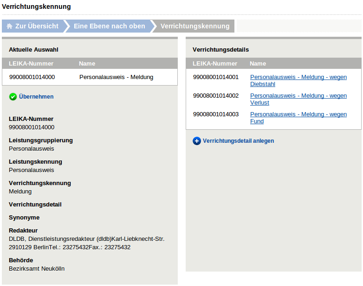Click the Verrichtungsdetails panel heading
Viewport: 363px width, 286px height.
pyautogui.click(x=220, y=50)
